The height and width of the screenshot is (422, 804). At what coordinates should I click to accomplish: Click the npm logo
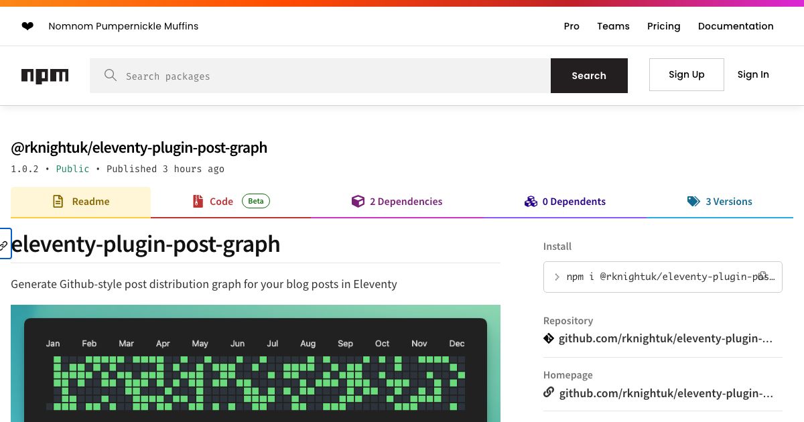pyautogui.click(x=44, y=76)
